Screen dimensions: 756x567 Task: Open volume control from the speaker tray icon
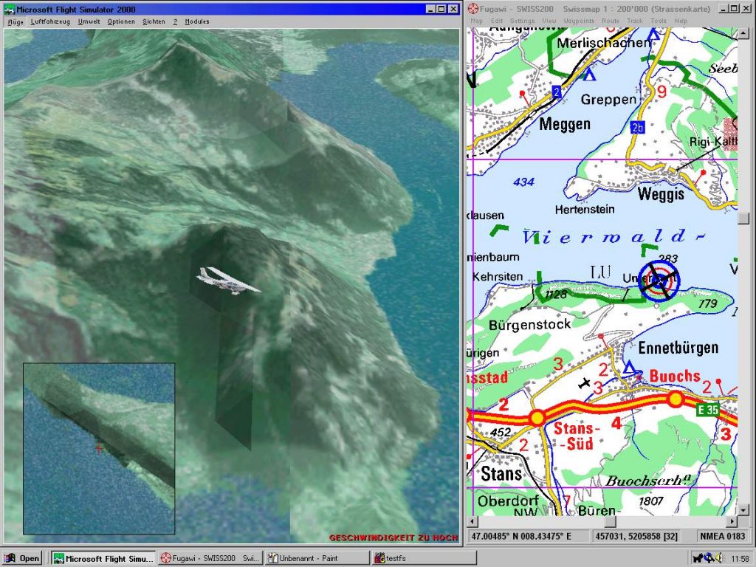[x=718, y=557]
